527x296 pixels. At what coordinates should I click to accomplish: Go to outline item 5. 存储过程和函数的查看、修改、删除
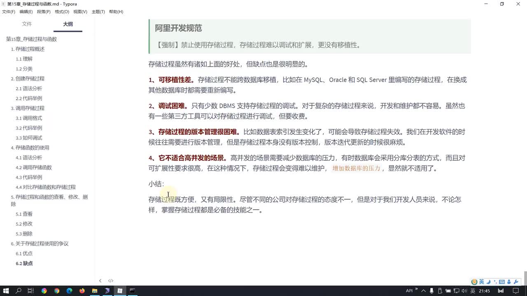49,200
